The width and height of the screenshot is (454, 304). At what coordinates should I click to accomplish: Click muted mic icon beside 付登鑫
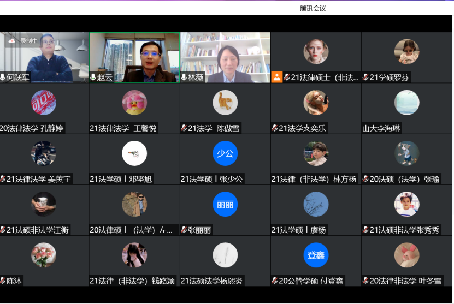point(275,281)
